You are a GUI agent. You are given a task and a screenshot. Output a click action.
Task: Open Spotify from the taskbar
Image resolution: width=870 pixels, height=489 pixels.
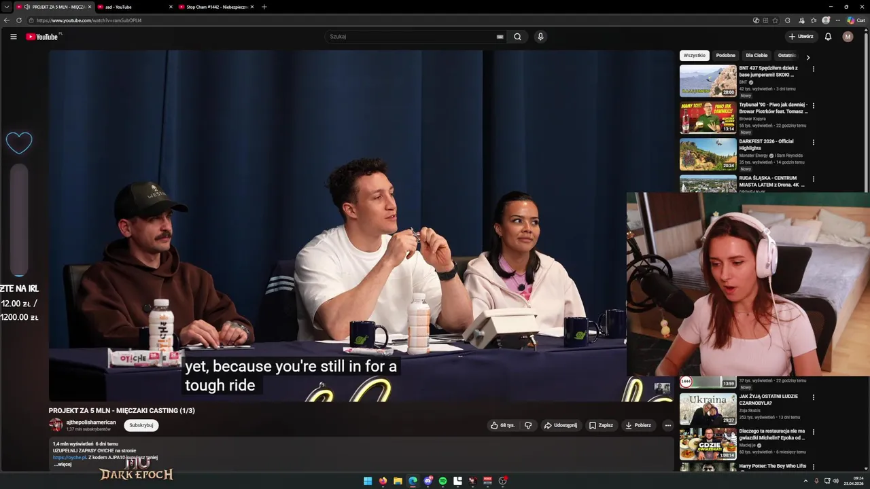tap(442, 481)
